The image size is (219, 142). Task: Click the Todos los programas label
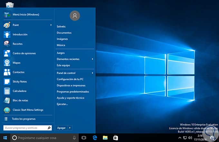click(24, 119)
